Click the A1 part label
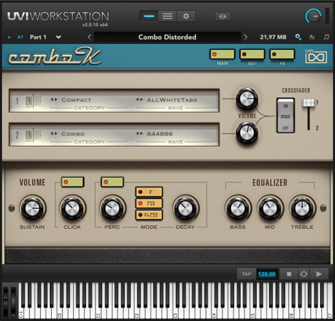 click(20, 37)
